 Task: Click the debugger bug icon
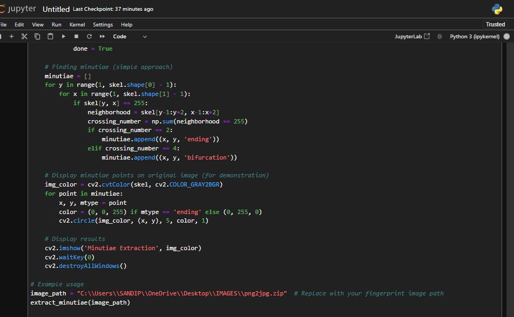click(x=439, y=36)
